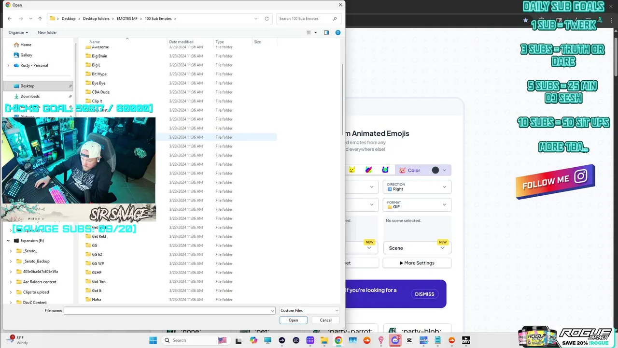The image size is (618, 348).
Task: Open the Organize dropdown menu
Action: [x=18, y=32]
